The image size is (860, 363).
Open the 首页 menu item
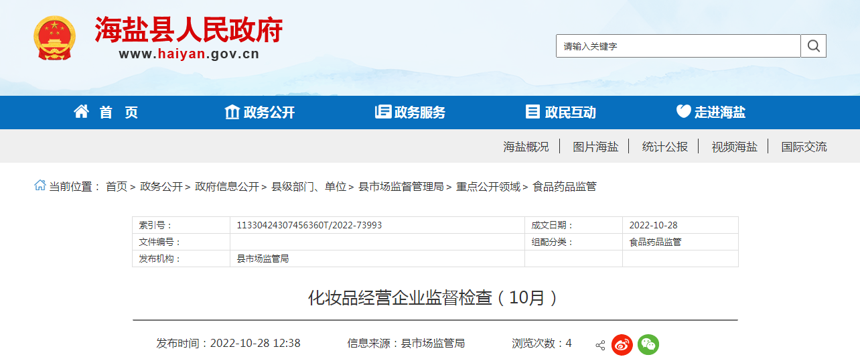coord(119,113)
